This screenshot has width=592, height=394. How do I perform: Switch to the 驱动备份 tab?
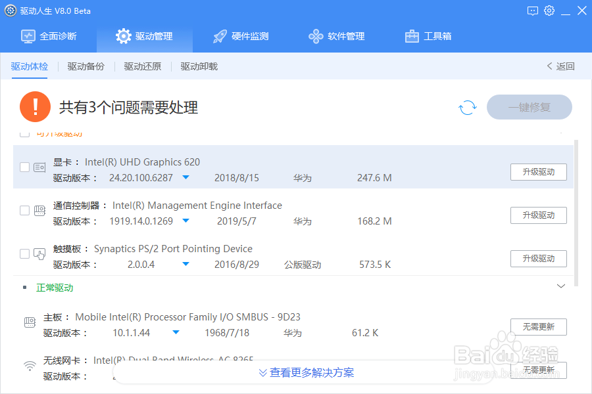click(x=86, y=66)
